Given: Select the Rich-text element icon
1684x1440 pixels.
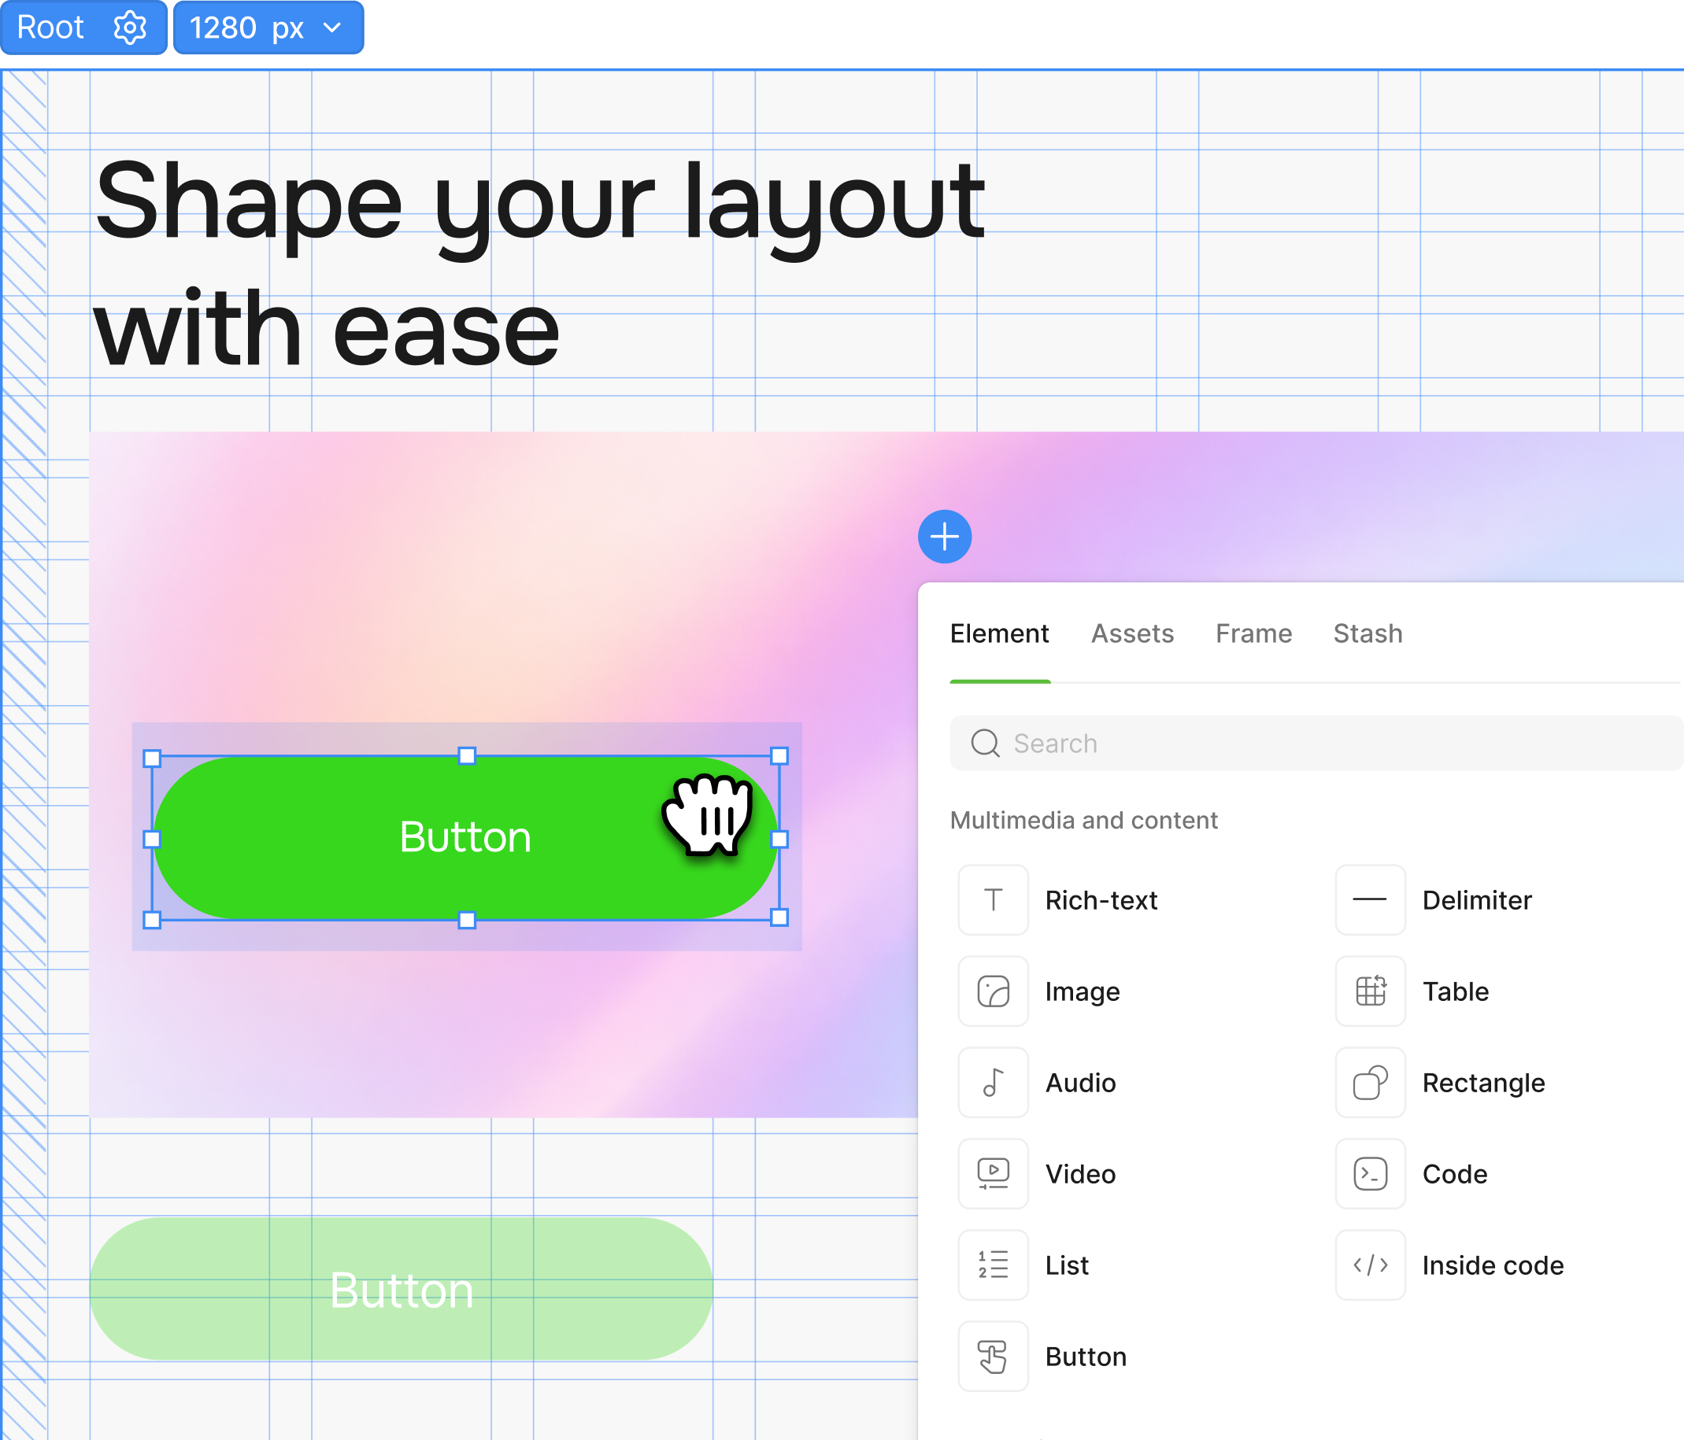Looking at the screenshot, I should [x=994, y=900].
